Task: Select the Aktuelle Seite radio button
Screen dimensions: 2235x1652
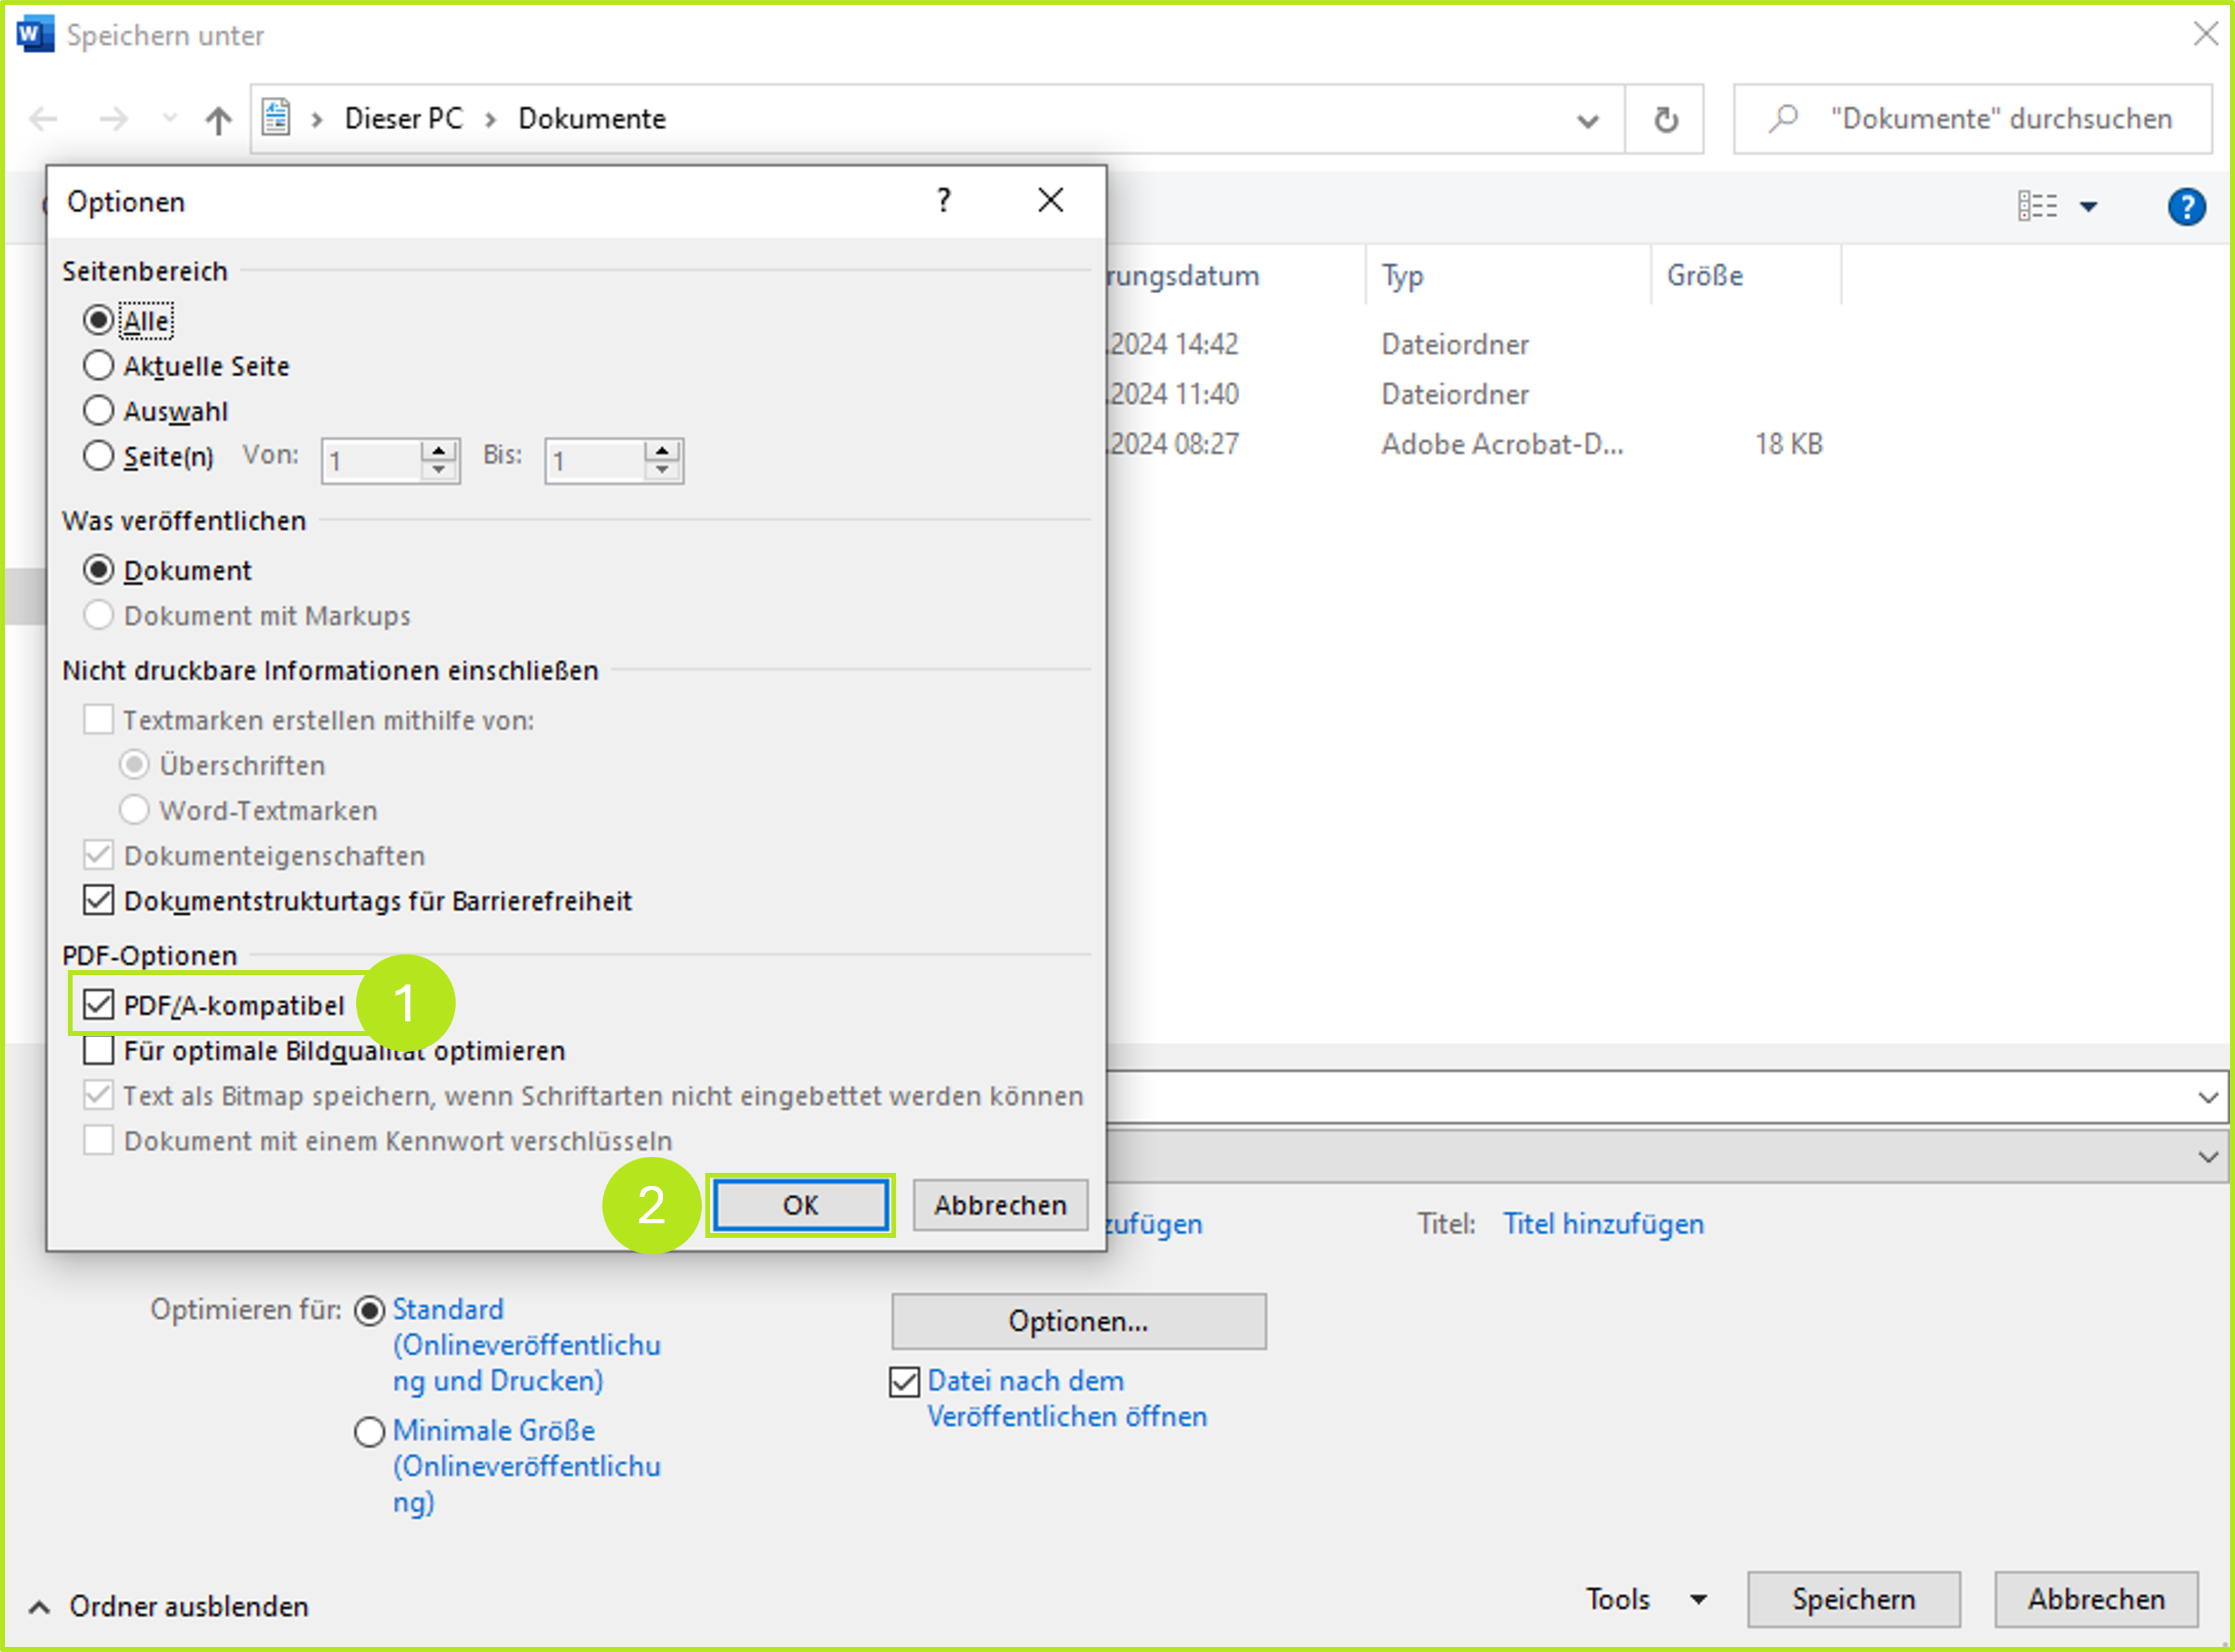Action: click(x=99, y=366)
